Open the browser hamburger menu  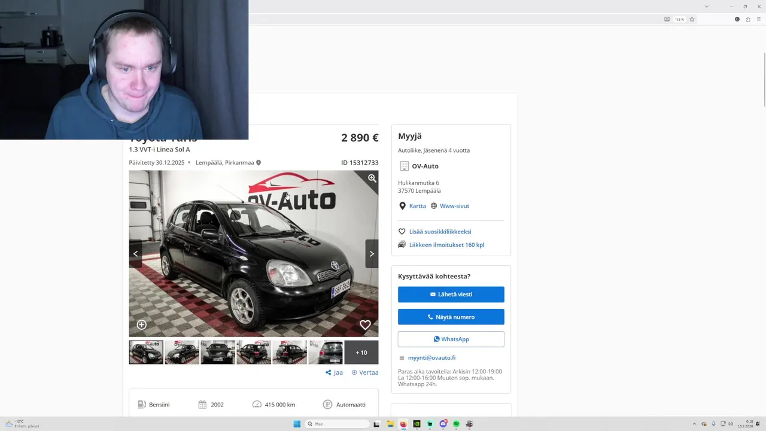click(758, 19)
